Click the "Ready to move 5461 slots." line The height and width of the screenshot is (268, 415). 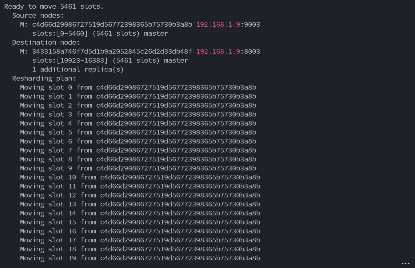click(54, 6)
